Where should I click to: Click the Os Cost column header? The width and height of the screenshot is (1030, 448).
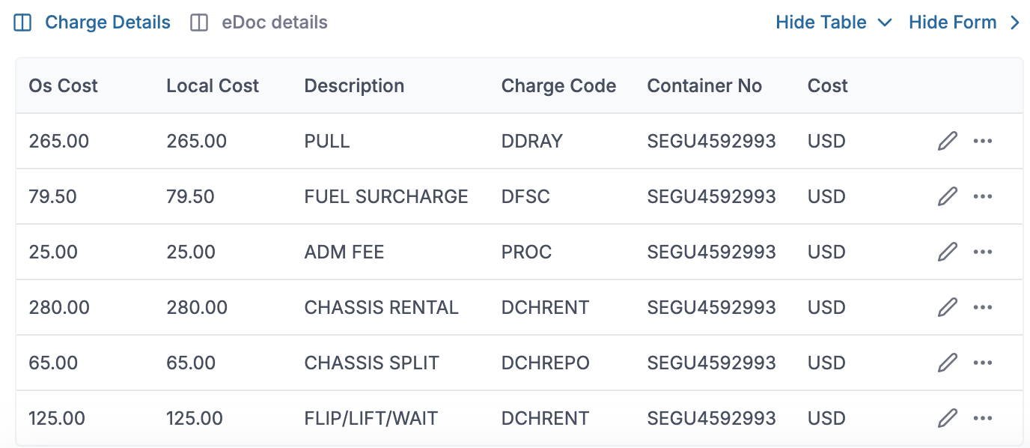tap(63, 86)
